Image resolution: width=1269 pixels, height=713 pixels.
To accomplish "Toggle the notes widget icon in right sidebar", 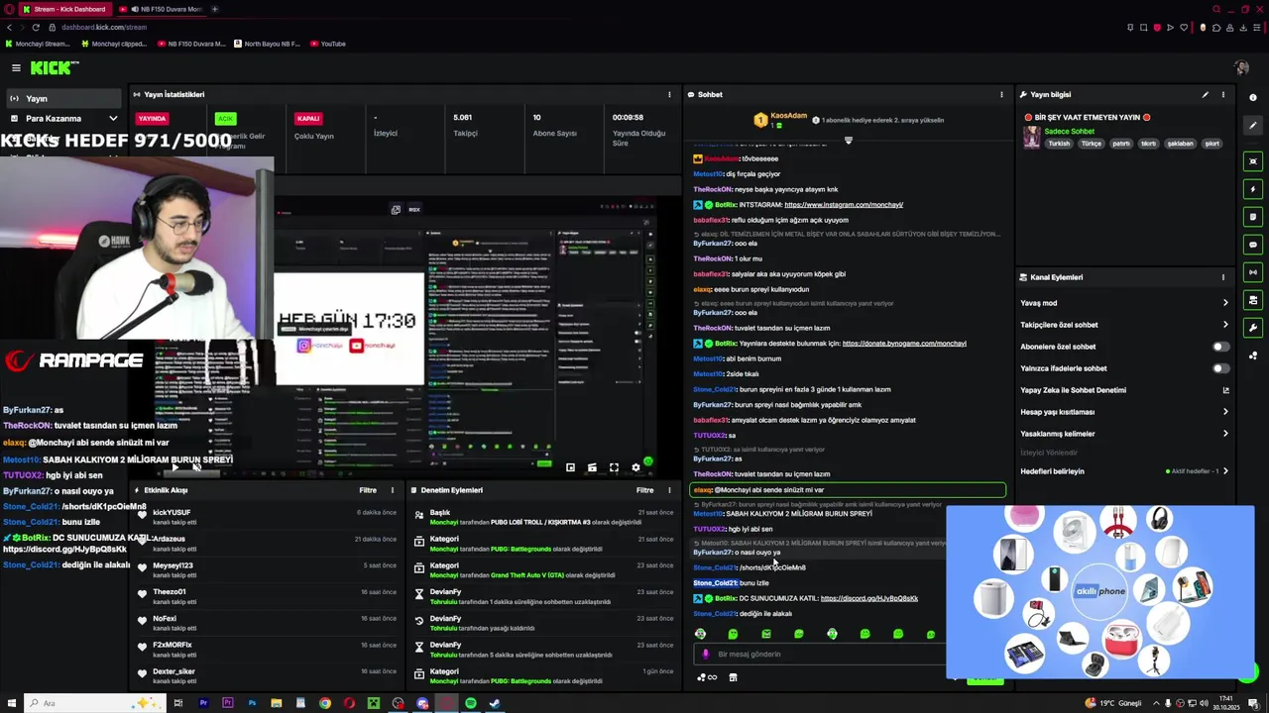I will [1253, 217].
